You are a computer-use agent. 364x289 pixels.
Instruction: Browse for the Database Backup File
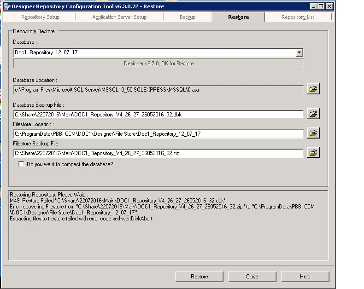pyautogui.click(x=313, y=114)
